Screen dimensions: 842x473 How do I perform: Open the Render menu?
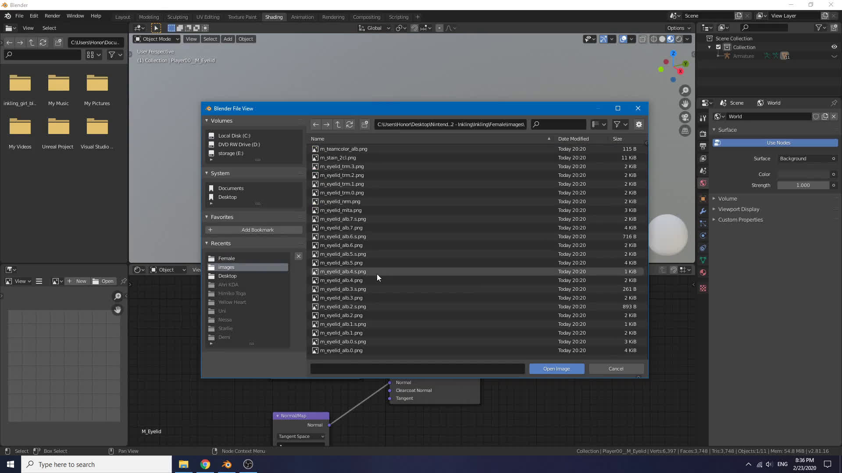pyautogui.click(x=52, y=16)
